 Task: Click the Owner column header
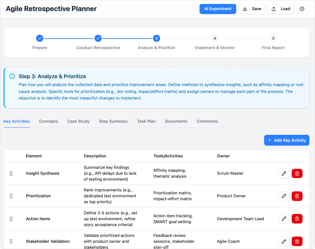pyautogui.click(x=223, y=156)
